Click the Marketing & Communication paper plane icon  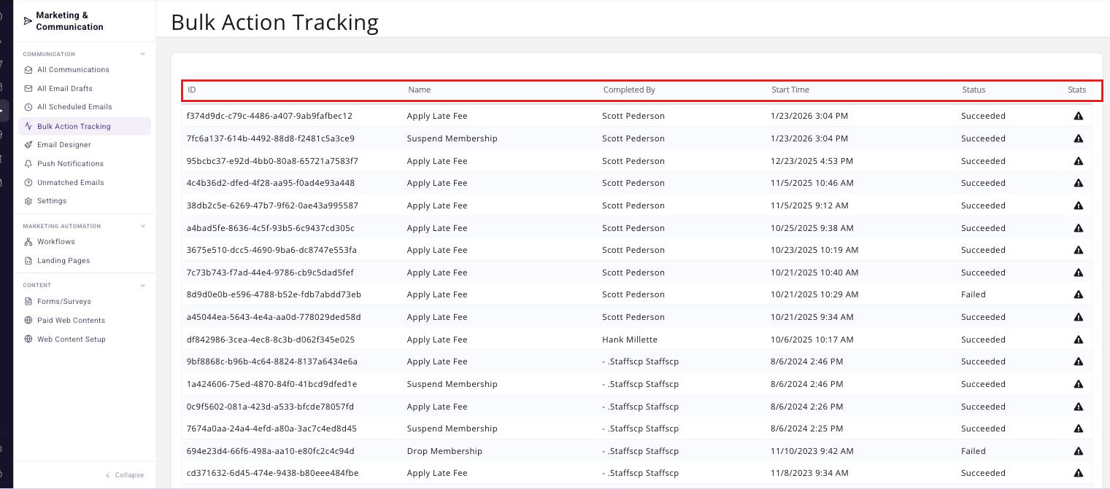pyautogui.click(x=28, y=21)
